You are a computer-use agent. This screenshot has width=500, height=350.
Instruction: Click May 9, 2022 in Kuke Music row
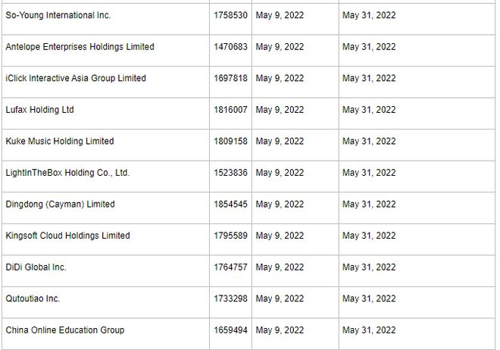click(x=280, y=141)
